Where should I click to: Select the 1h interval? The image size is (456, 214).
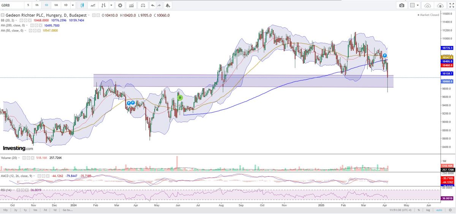tap(36, 5)
